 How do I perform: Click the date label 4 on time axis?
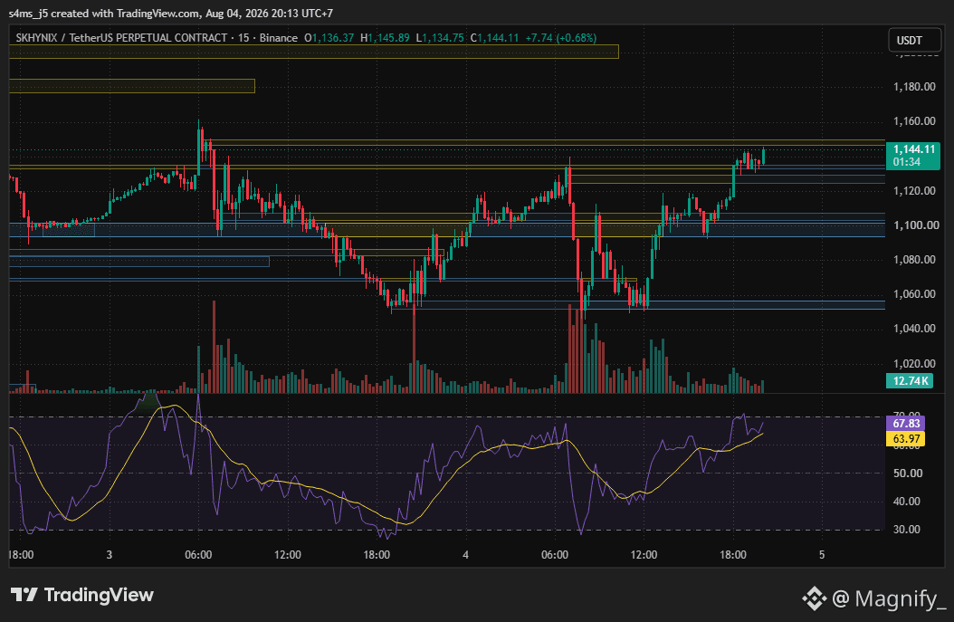point(465,554)
